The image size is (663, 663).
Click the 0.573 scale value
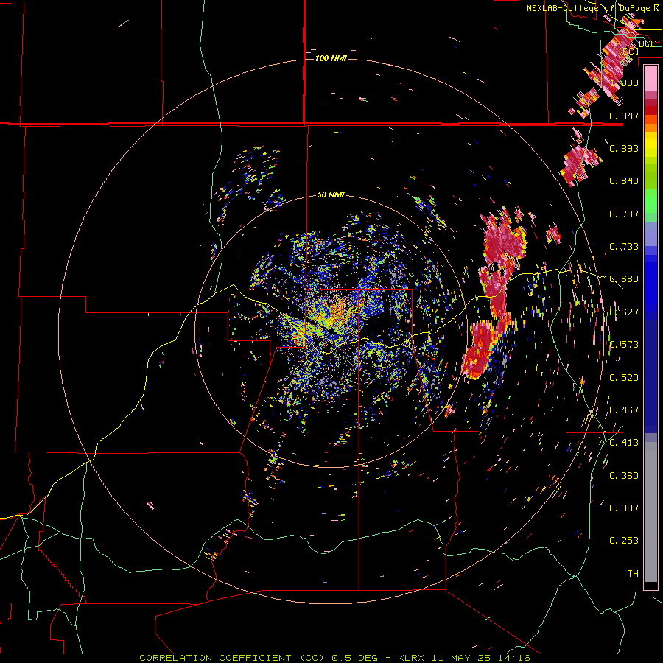pyautogui.click(x=624, y=344)
